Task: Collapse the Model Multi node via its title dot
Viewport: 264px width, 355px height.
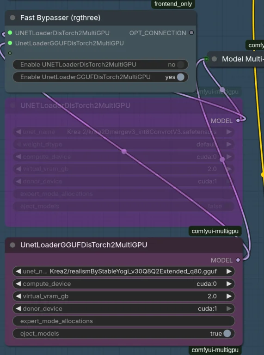Action: (214, 59)
